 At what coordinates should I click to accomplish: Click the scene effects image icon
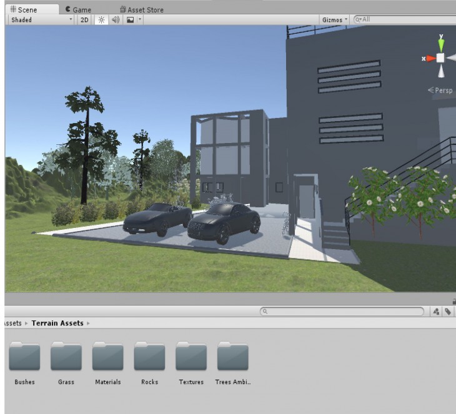(130, 20)
